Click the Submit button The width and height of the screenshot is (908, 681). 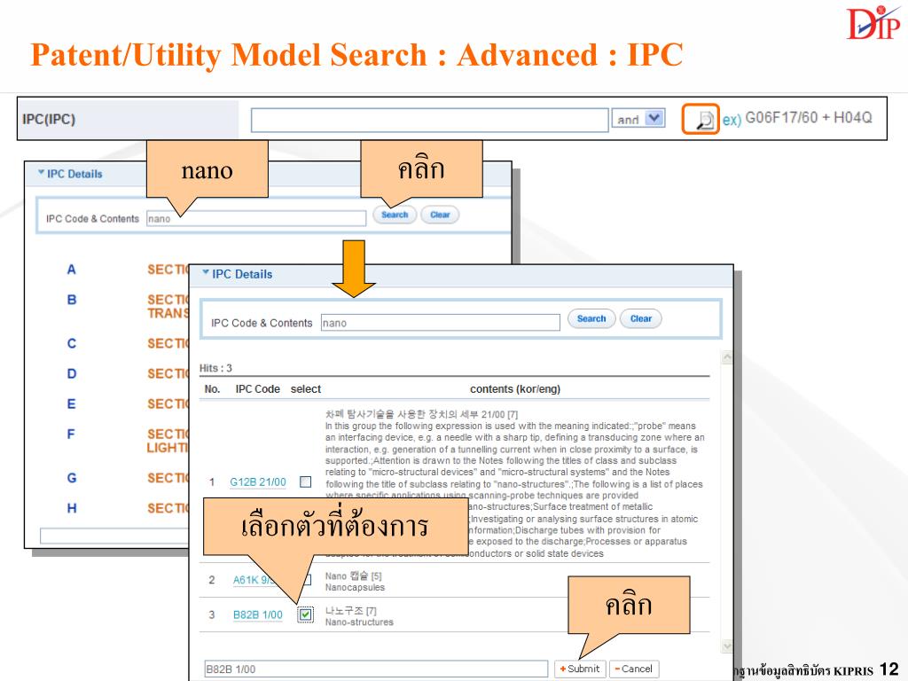[x=580, y=669]
